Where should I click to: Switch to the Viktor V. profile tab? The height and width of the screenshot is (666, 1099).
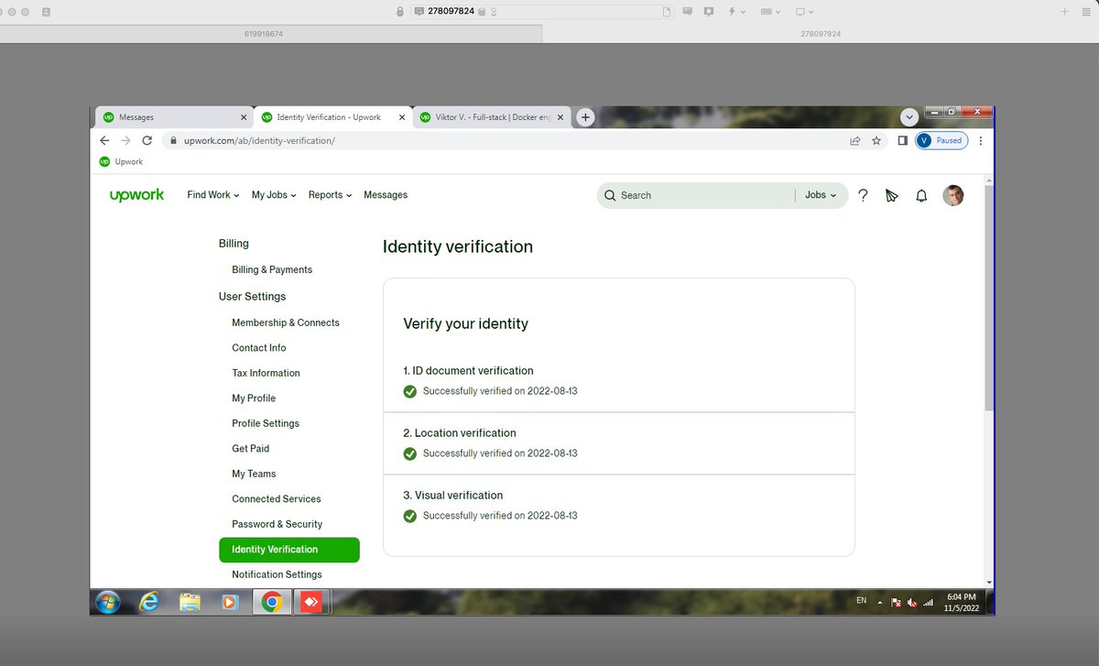[491, 117]
